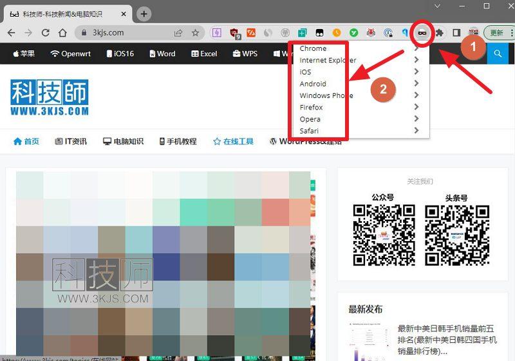Open the Tampermonkey extension icon
The image size is (515, 361).
coord(319,32)
